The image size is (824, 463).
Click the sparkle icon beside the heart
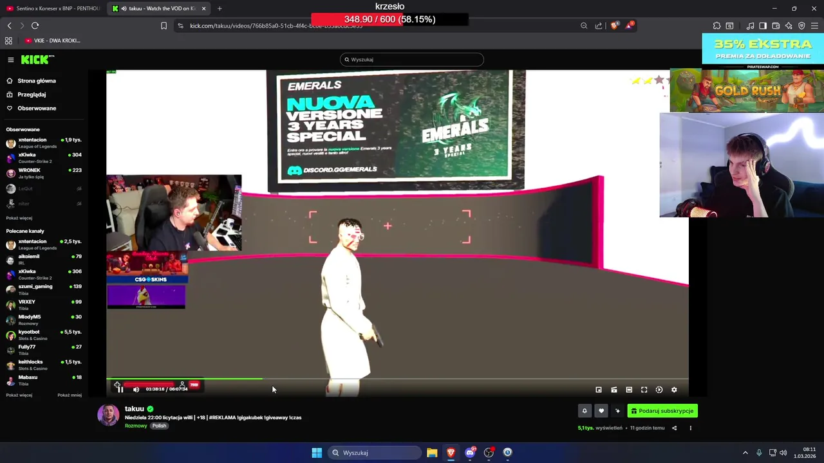coord(617,411)
